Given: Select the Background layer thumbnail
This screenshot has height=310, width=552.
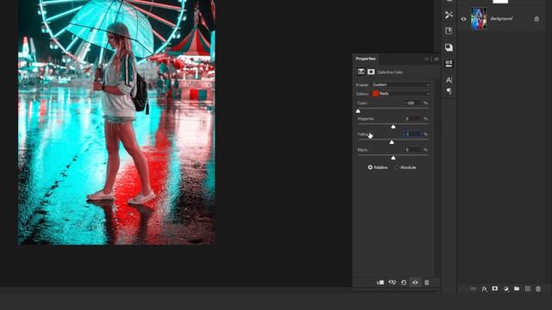Looking at the screenshot, I should (479, 19).
